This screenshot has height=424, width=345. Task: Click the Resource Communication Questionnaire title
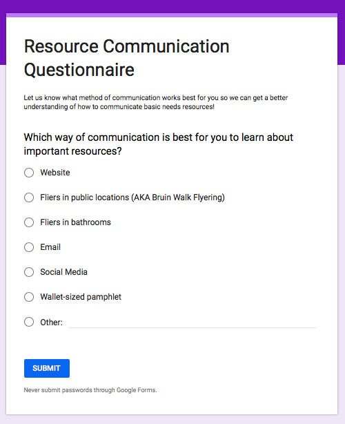point(127,58)
